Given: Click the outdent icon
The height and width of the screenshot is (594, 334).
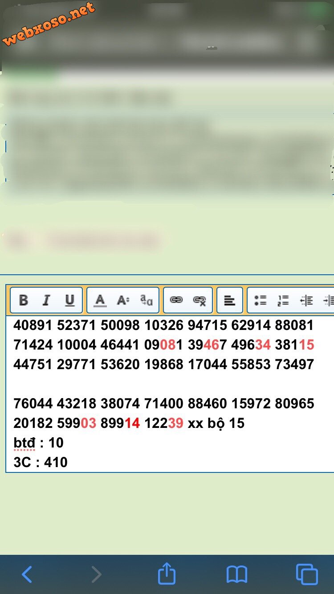Looking at the screenshot, I should click(306, 300).
